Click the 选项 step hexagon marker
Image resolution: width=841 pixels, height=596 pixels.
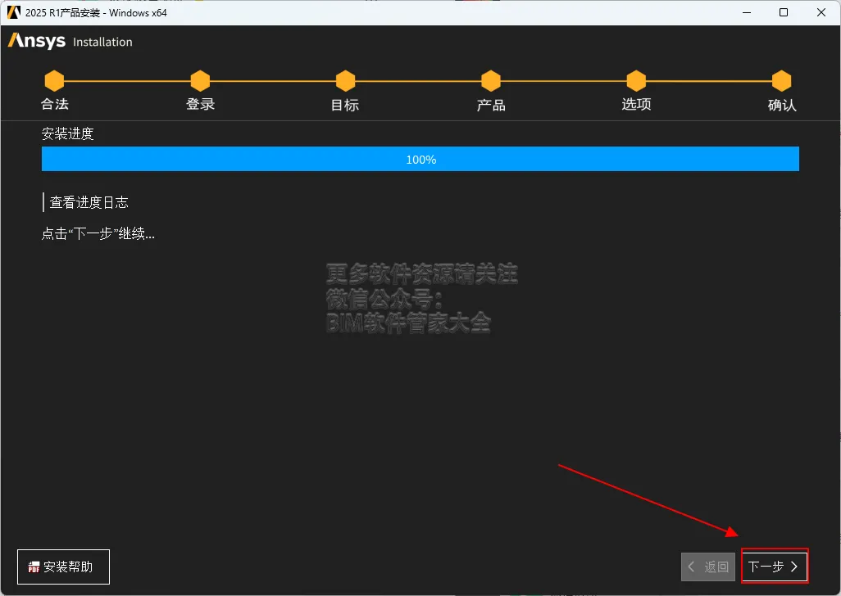(x=636, y=81)
